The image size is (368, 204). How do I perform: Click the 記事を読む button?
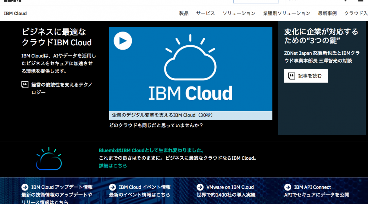point(306,75)
